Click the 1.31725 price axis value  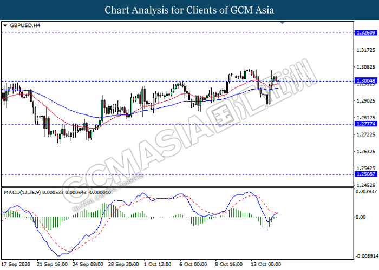tap(366, 50)
